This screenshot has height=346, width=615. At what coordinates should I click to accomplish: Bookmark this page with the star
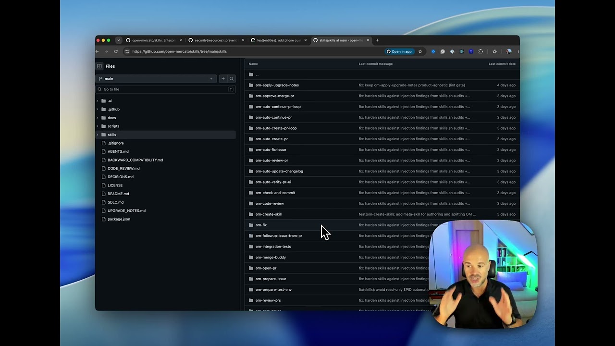(x=420, y=51)
